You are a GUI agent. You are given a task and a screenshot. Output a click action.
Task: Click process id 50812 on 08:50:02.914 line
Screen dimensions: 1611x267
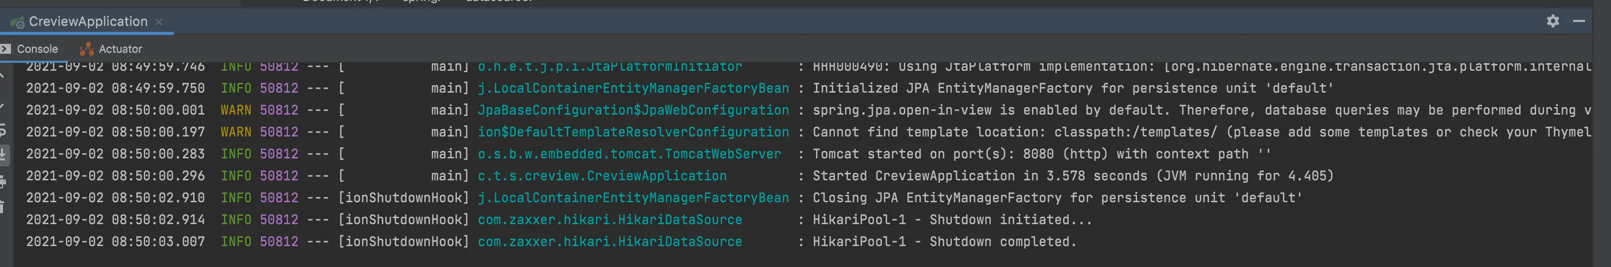279,220
